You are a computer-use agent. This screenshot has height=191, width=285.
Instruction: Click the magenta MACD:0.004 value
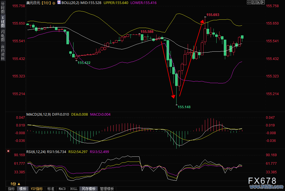[100, 114]
